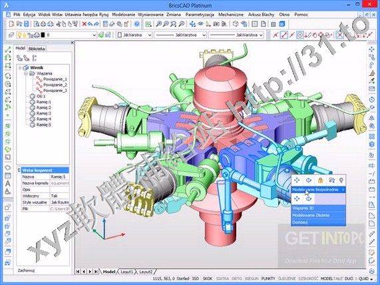This screenshot has width=380, height=285.
Task: Open the Arkusz Blachy menu
Action: tap(261, 15)
